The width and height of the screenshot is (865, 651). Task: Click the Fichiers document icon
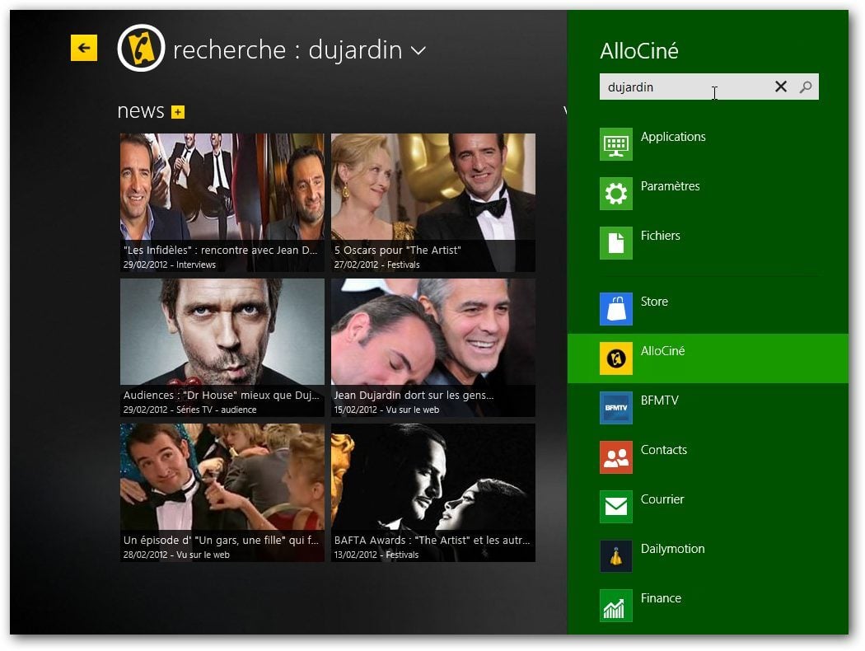pos(615,243)
